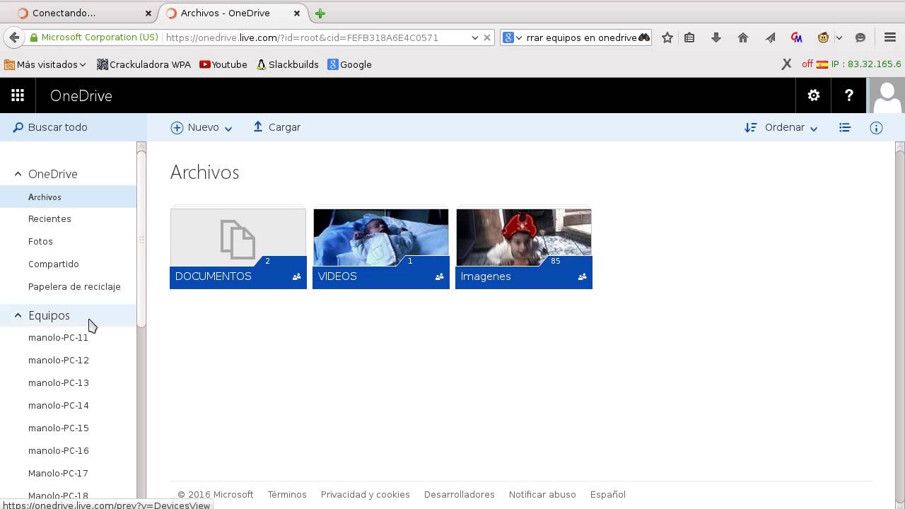Open the Imagenes folder thumbnail
This screenshot has width=905, height=509.
pyautogui.click(x=524, y=249)
